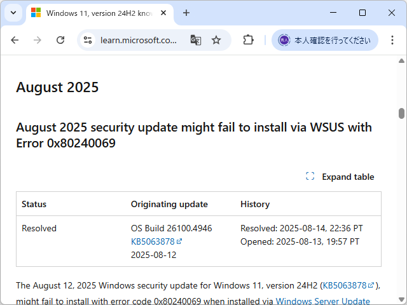This screenshot has width=407, height=305.
Task: Bookmark this page with the star
Action: click(216, 40)
